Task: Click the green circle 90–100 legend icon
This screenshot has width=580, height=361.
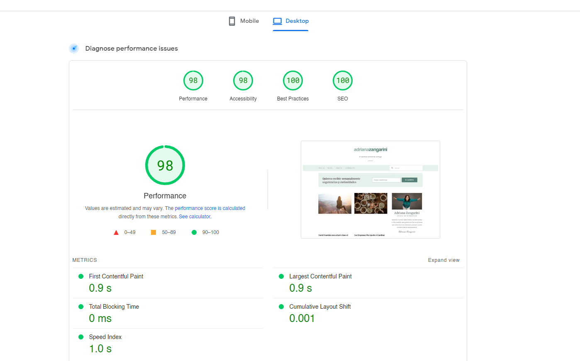Action: (x=194, y=232)
